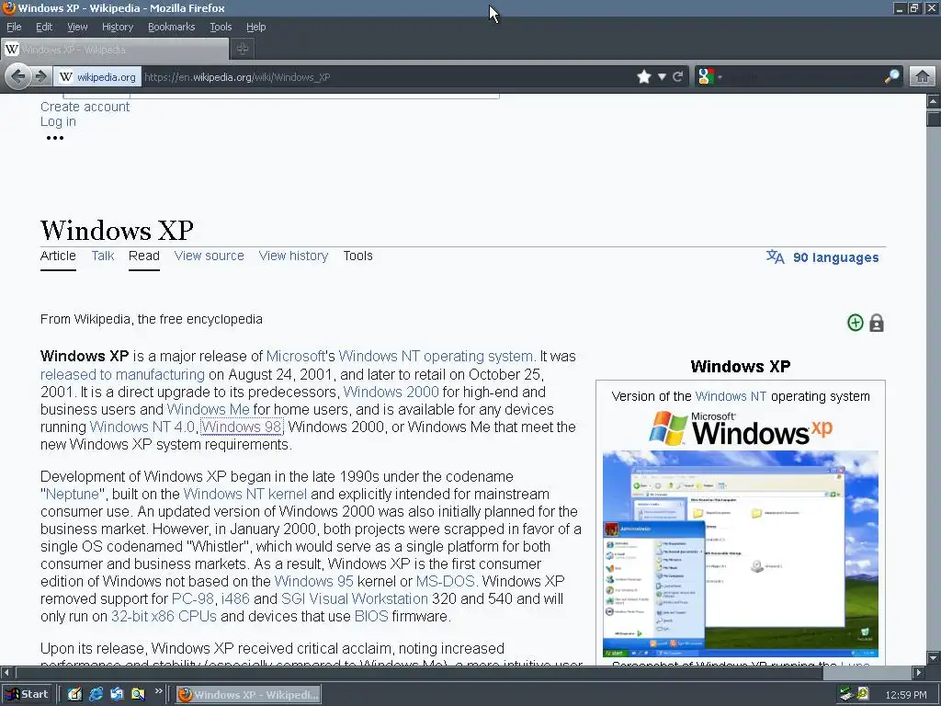This screenshot has width=941, height=706.
Task: Open the Windows XP desktop screenshot thumbnail
Action: point(741,553)
